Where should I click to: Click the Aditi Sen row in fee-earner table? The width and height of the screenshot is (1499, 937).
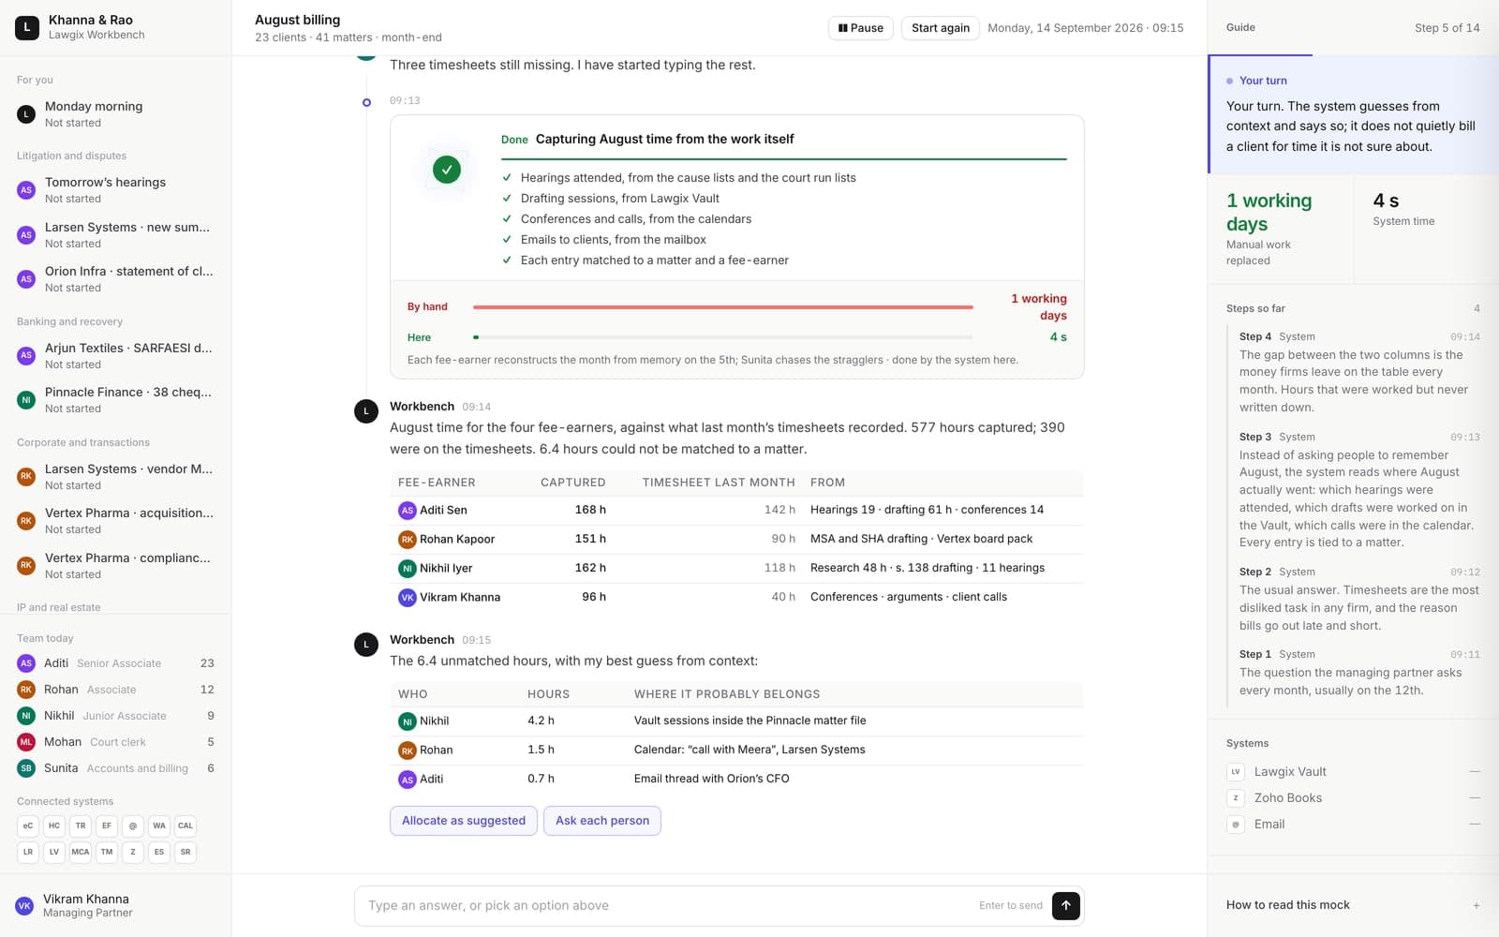coord(736,510)
